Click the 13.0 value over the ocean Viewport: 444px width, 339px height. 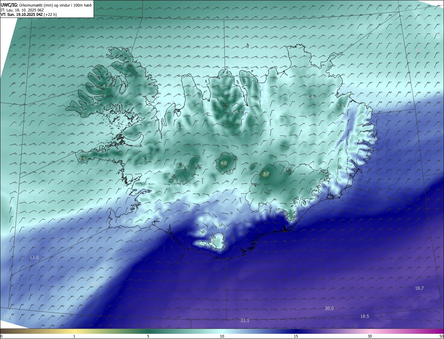coord(34,257)
